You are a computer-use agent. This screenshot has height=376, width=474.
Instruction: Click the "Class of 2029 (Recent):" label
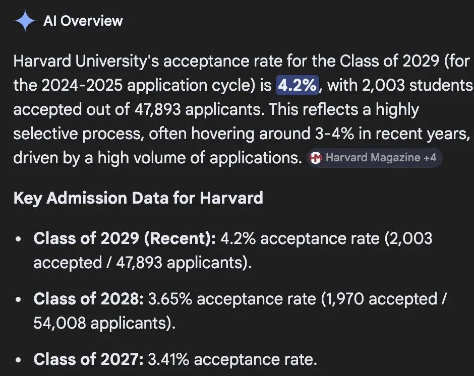[x=125, y=238]
